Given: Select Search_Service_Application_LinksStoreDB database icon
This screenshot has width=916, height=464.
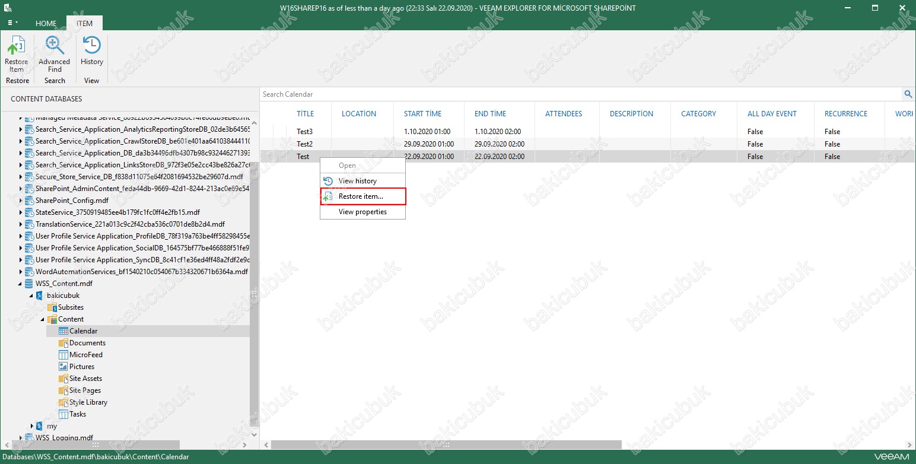Looking at the screenshot, I should coord(29,165).
